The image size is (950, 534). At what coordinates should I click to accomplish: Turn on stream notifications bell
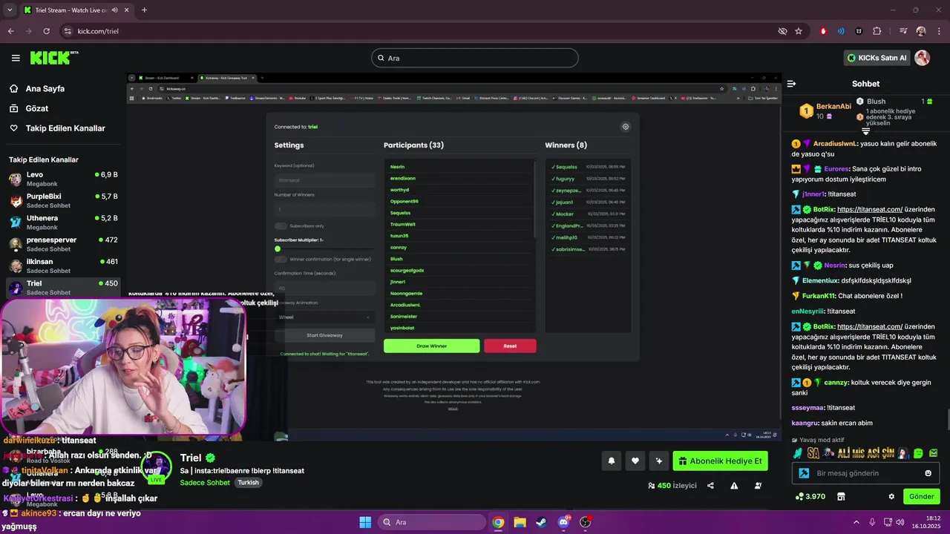tap(612, 461)
